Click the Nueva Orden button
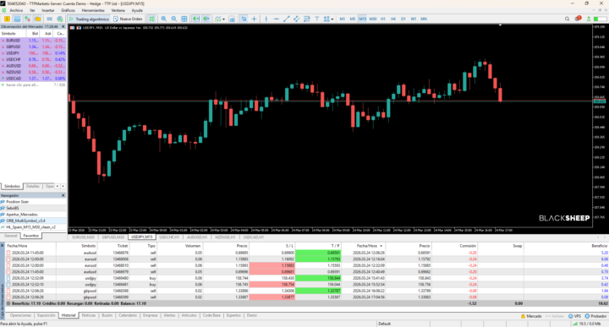This screenshot has height=327, width=609. [x=128, y=19]
